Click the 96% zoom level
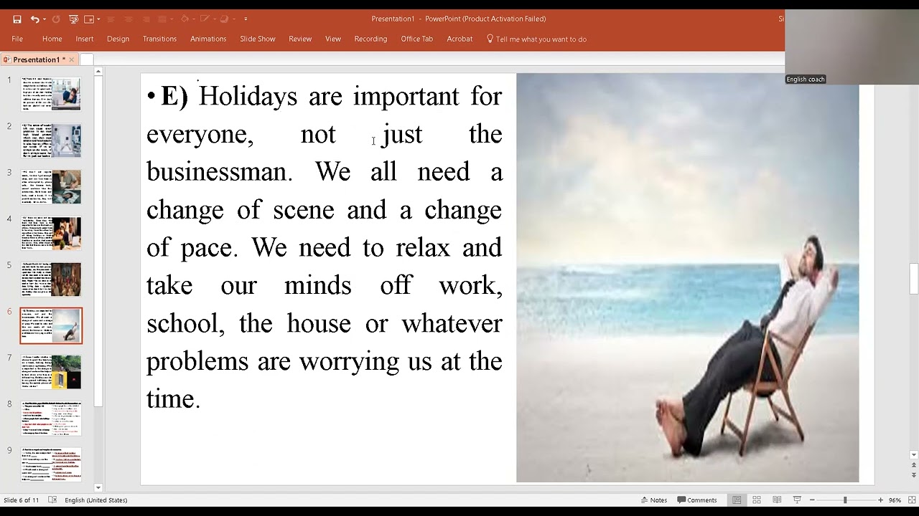 click(x=895, y=500)
